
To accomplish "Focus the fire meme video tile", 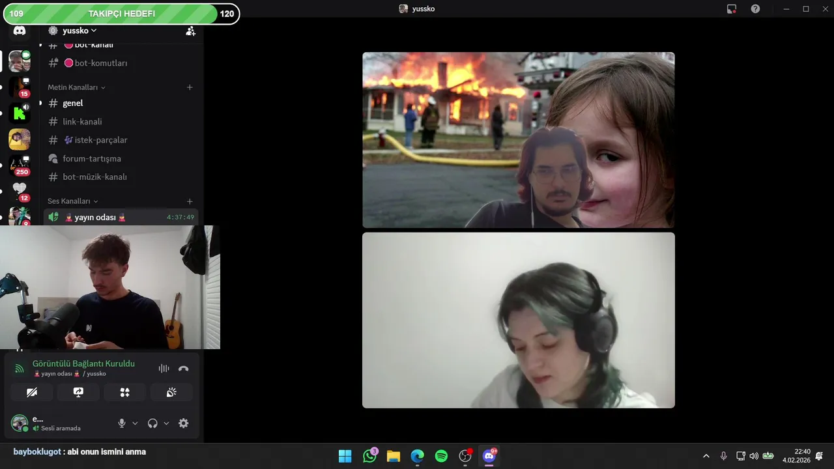I will pos(518,140).
